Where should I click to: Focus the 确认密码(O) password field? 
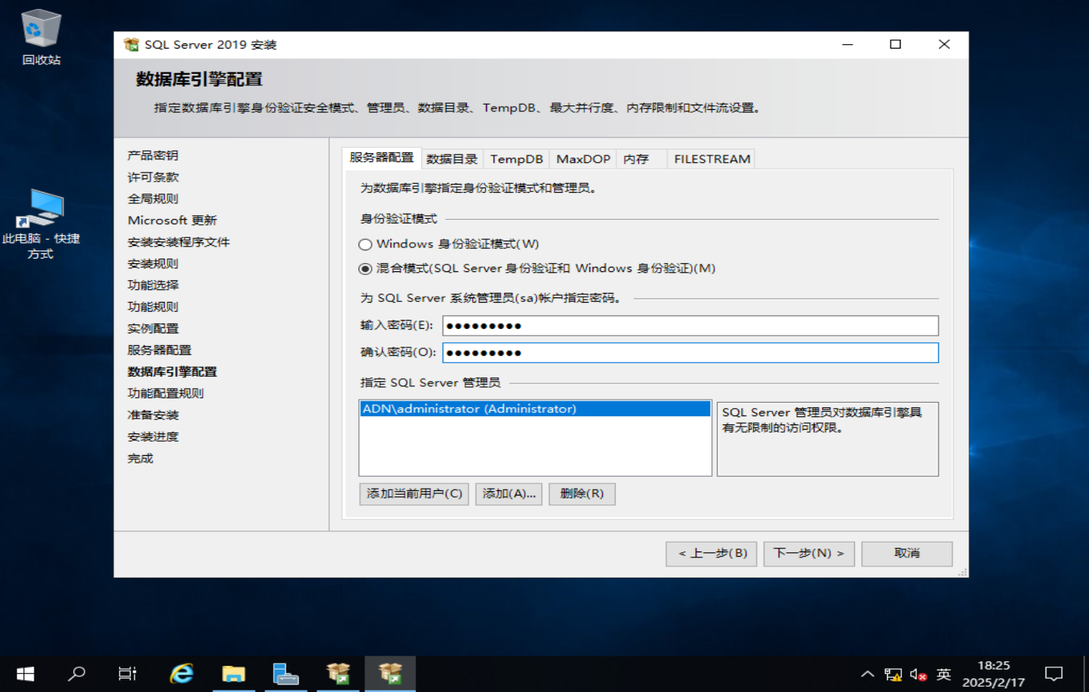(x=690, y=353)
